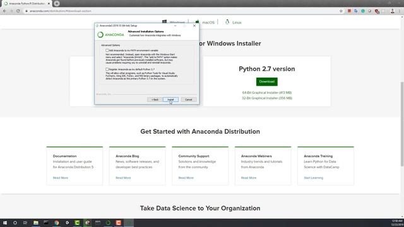Open Anaconda Blog Read More link
Image resolution: width=404 pixels, height=227 pixels.
coord(123,178)
